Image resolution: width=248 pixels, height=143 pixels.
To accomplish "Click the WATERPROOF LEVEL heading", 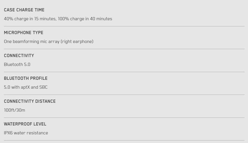I will pos(25,124).
